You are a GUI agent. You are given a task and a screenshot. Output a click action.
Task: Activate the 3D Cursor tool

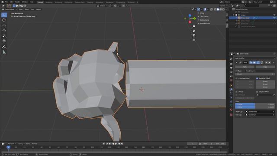(x=4, y=20)
